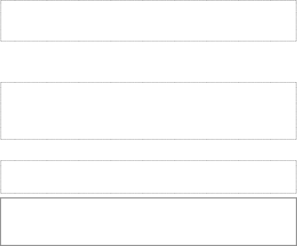Click inside the third dashed-border box
Image resolution: width=297 pixels, height=246 pixels.
(x=148, y=177)
